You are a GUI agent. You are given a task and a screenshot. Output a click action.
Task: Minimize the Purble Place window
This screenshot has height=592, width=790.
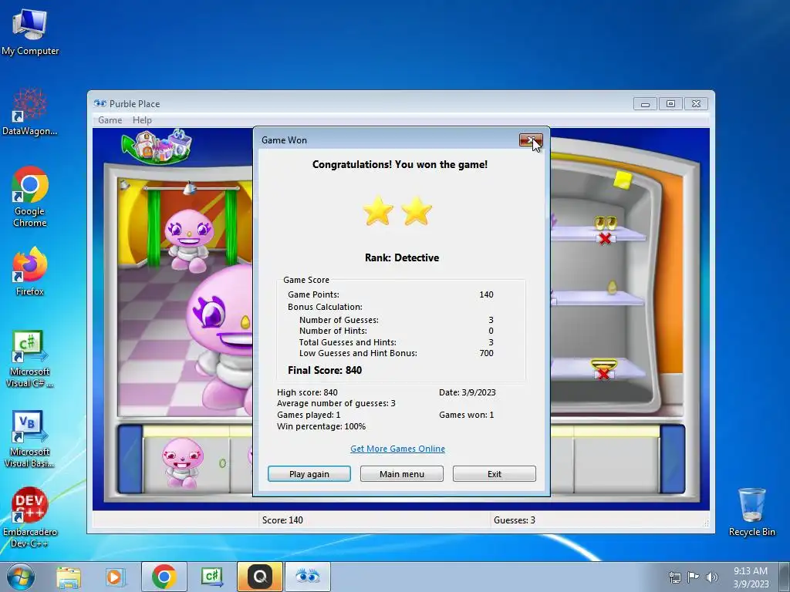click(645, 104)
